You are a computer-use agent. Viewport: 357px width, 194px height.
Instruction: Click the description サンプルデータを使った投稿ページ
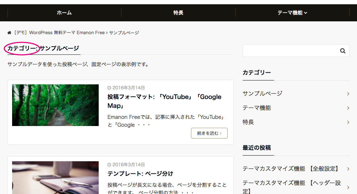[x=79, y=64]
